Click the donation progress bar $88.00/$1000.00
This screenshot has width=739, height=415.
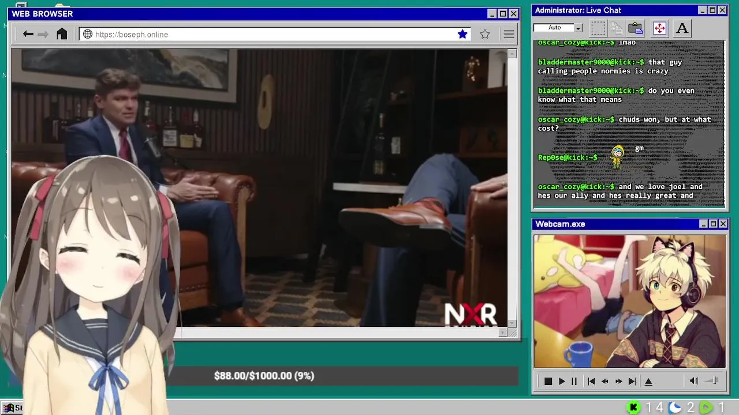pyautogui.click(x=264, y=376)
